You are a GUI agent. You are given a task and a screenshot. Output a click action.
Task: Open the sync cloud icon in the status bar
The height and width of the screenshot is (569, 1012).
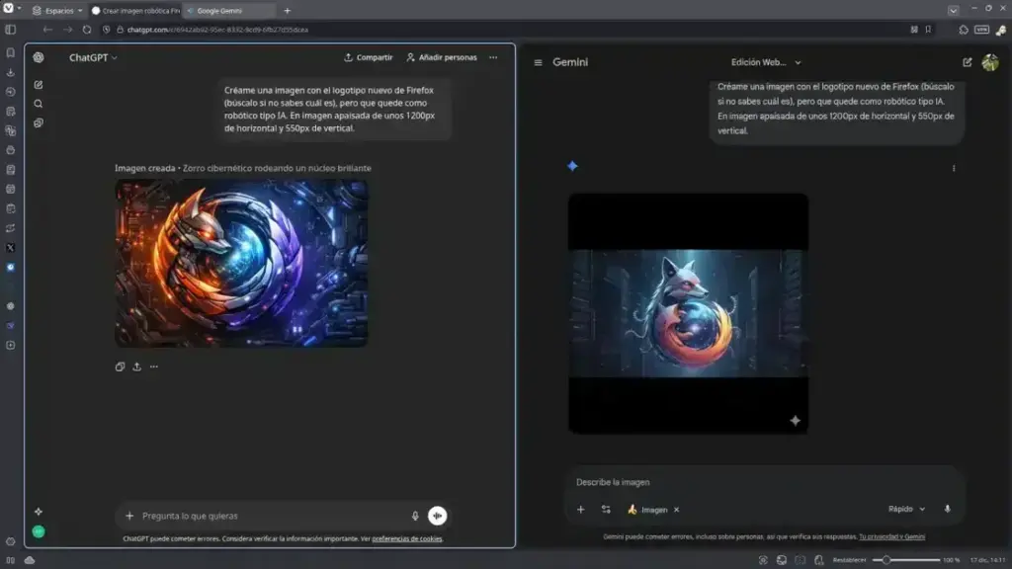click(30, 560)
